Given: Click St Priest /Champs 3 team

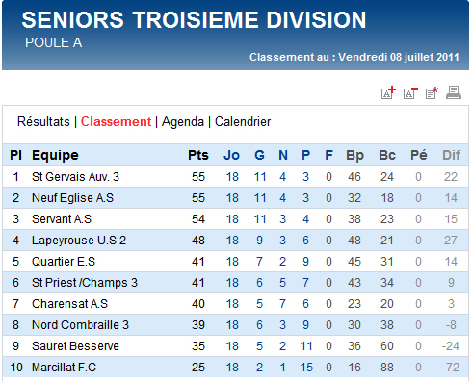Looking at the screenshot, I should [x=85, y=283].
